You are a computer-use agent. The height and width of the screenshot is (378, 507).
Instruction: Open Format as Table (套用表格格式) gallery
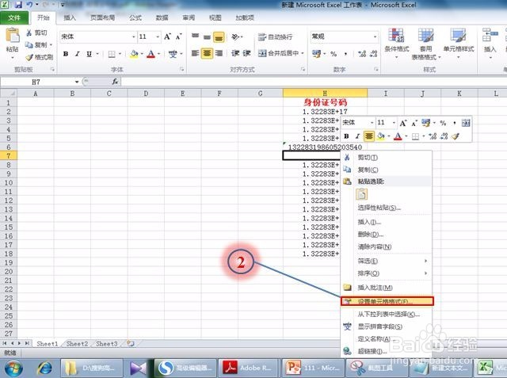point(426,44)
